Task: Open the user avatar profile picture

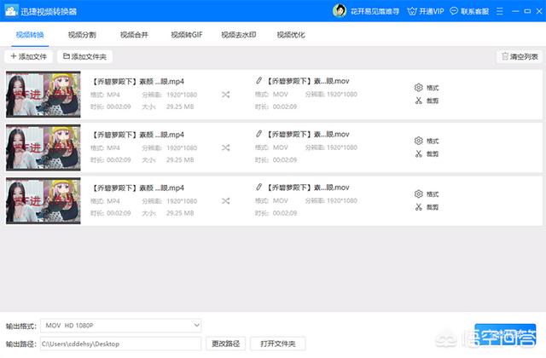Action: click(340, 11)
